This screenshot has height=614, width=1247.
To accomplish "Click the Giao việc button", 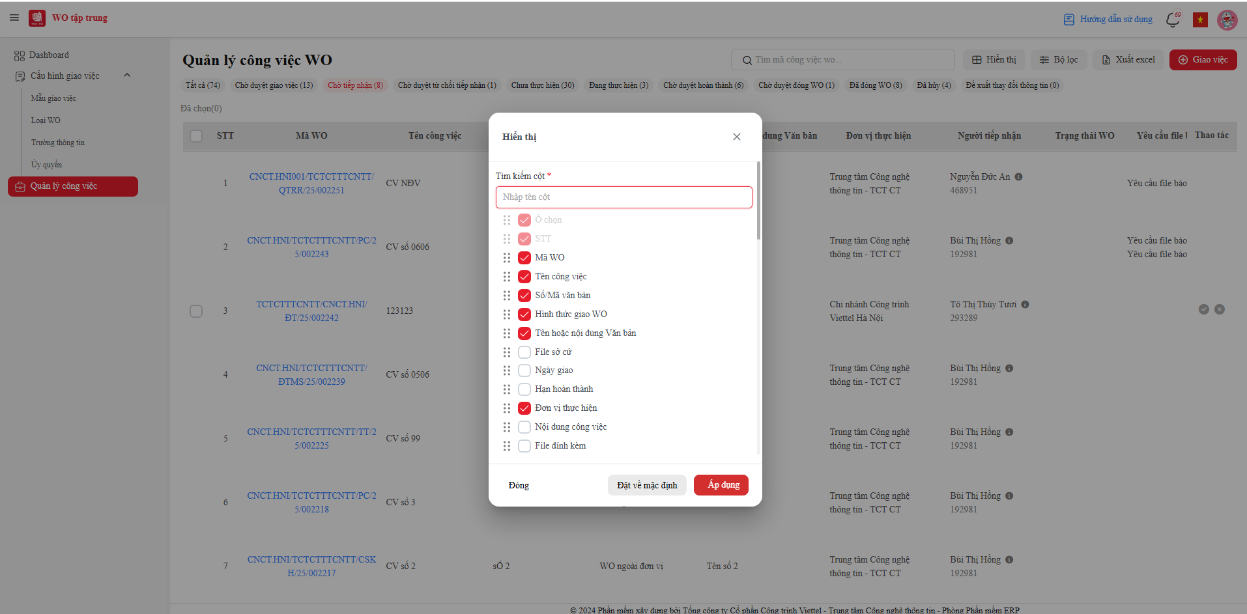I will [1203, 60].
